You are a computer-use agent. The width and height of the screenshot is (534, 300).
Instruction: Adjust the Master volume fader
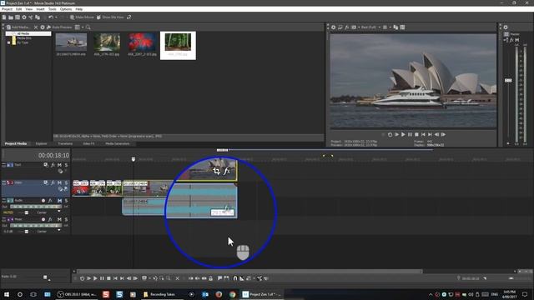[x=508, y=80]
